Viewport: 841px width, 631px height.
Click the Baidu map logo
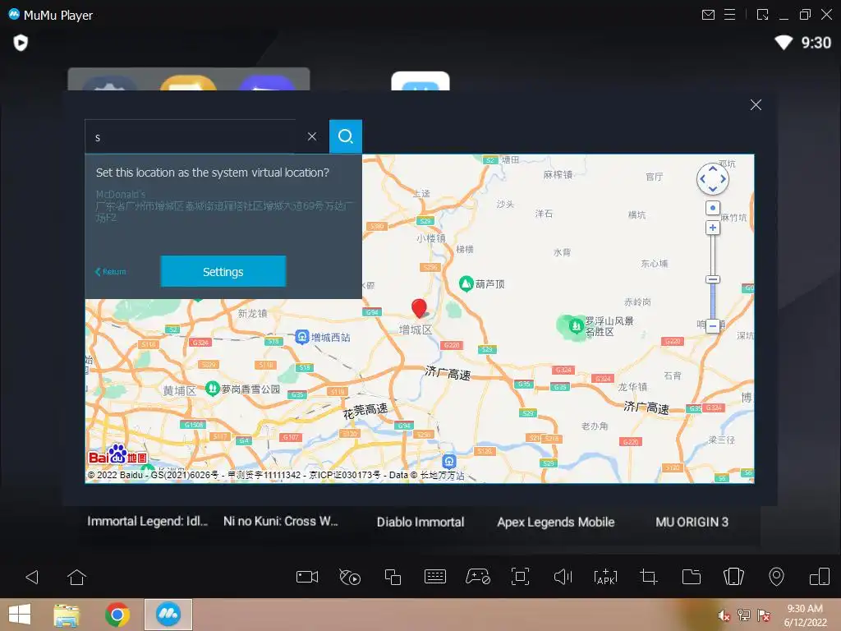[x=117, y=455]
